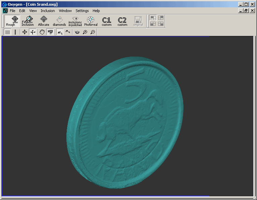The image size is (257, 200).
Task: Activate the Allocate tool
Action: 43,21
